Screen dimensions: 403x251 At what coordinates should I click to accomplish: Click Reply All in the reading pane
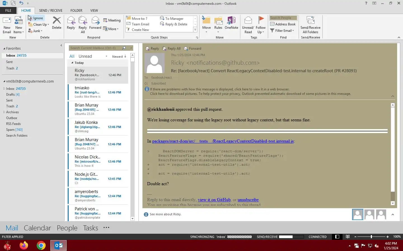click(x=172, y=49)
